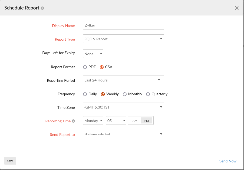Click the close X on the Schedule Report dialog
Image resolution: width=244 pixels, height=170 pixels.
[237, 8]
